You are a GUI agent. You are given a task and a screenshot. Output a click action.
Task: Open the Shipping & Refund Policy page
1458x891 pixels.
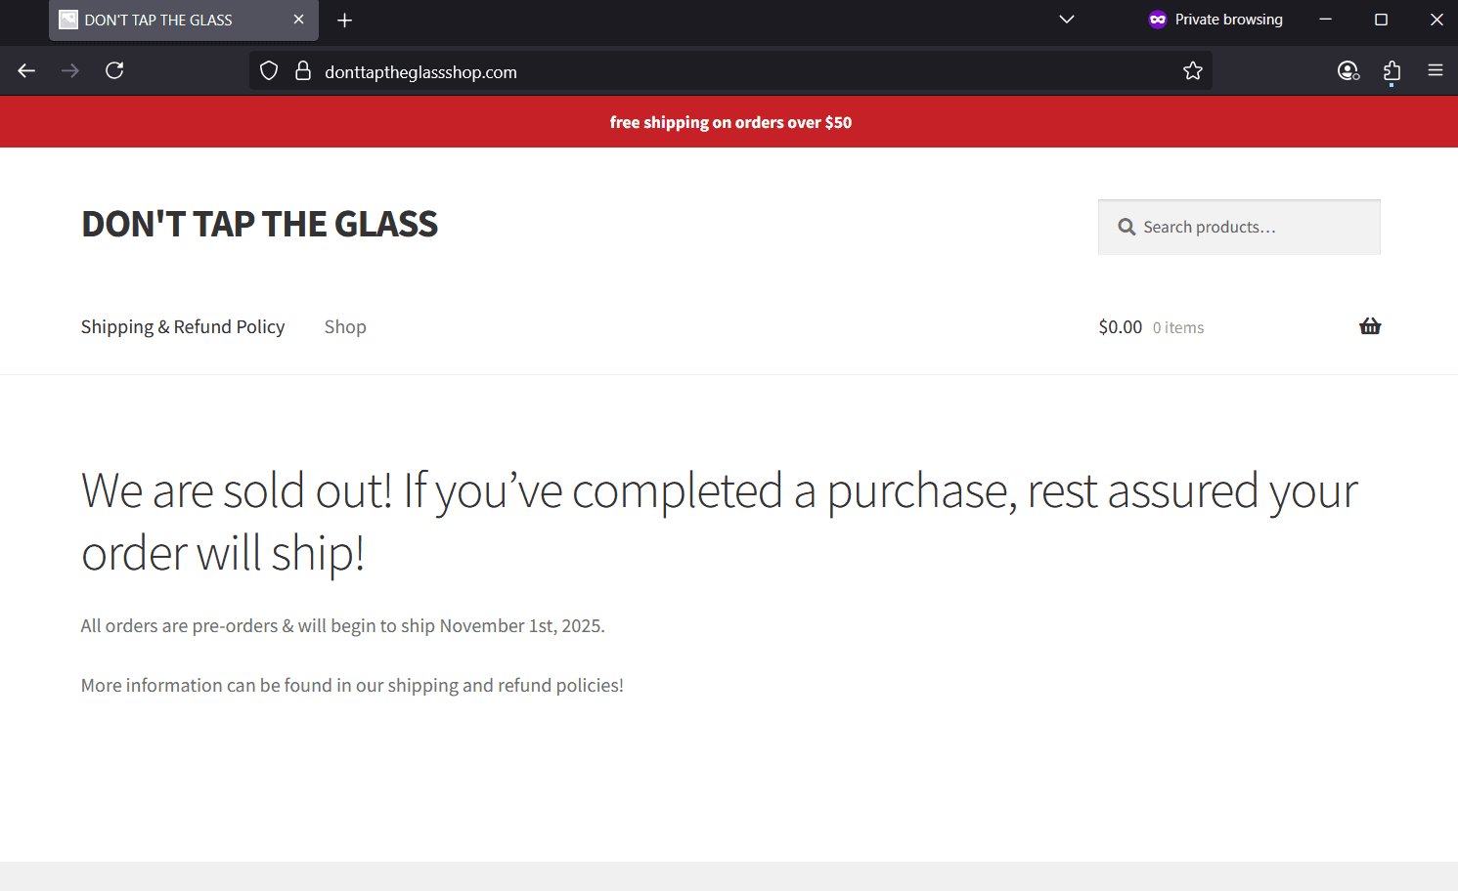(183, 326)
